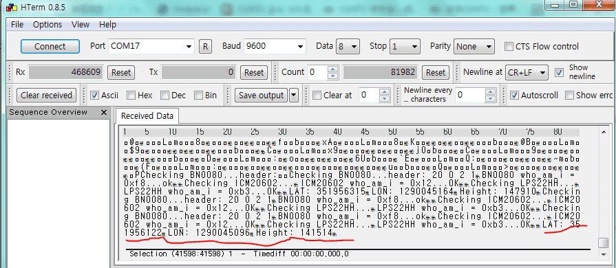Click the Clear received button

point(46,95)
